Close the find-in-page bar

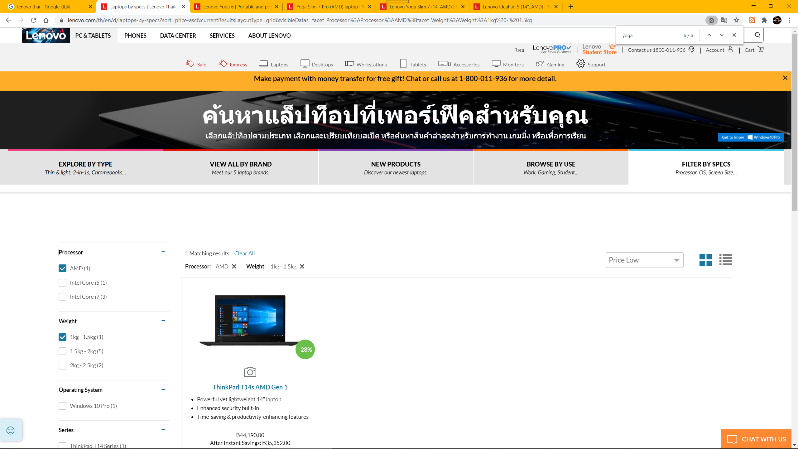coord(734,35)
